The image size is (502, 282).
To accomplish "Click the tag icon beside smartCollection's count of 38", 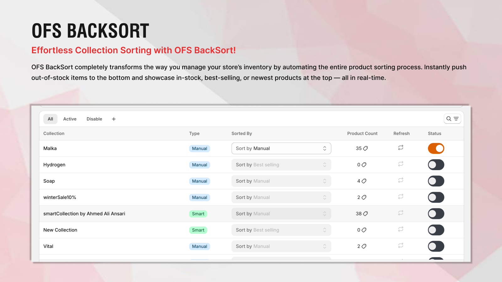I will coord(366,213).
